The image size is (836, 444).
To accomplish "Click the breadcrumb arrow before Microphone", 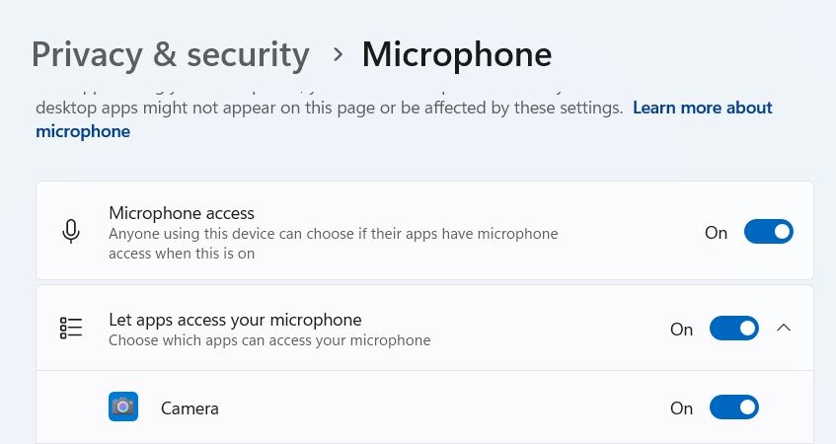I will coord(338,54).
